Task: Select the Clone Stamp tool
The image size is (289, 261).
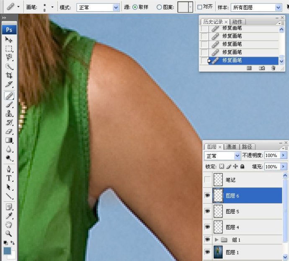Action: (x=8, y=114)
